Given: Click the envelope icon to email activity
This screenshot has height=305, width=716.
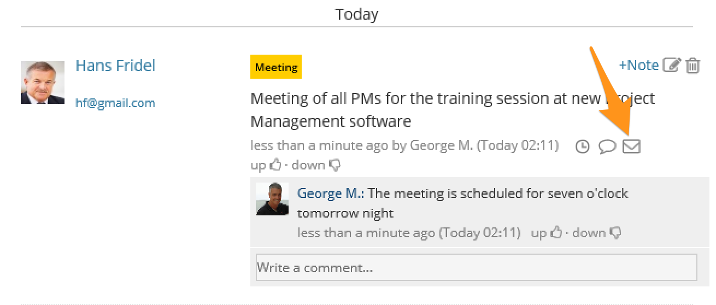Looking at the screenshot, I should 632,146.
